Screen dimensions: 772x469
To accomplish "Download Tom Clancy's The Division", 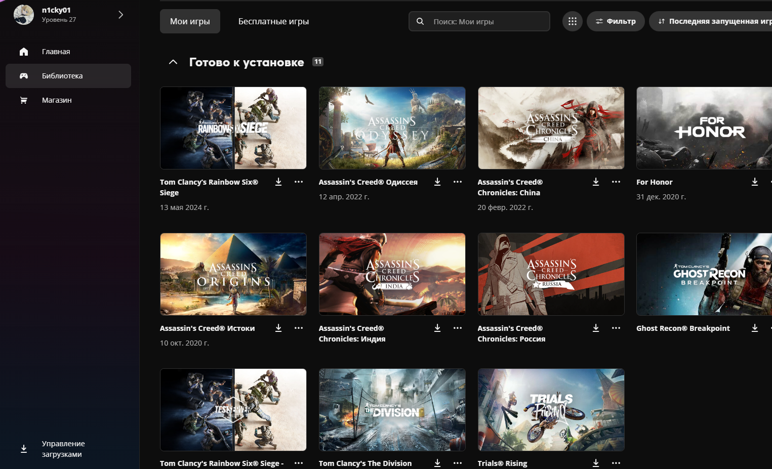I will tap(437, 463).
